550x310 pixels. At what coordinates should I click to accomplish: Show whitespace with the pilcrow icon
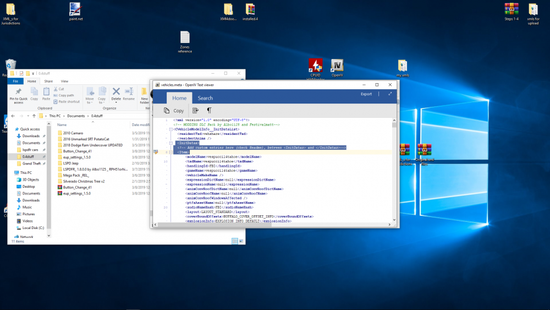[x=209, y=111]
